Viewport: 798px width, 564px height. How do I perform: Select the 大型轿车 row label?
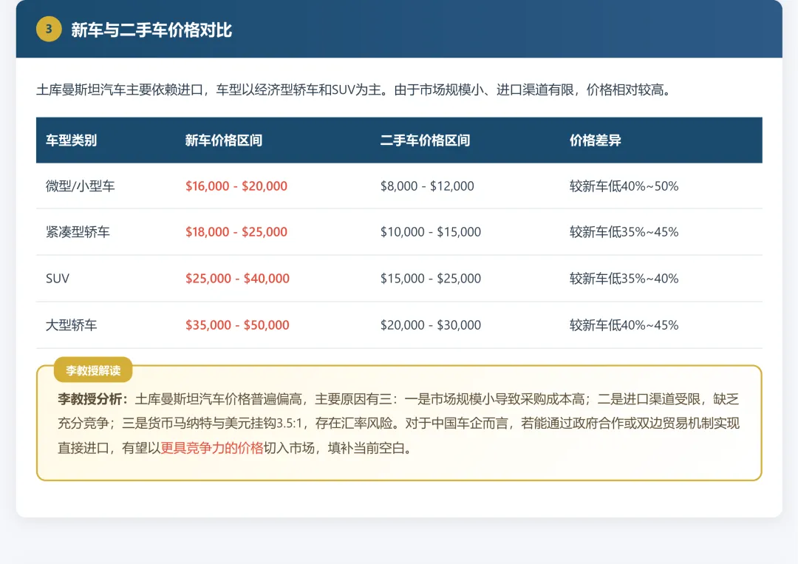[70, 325]
